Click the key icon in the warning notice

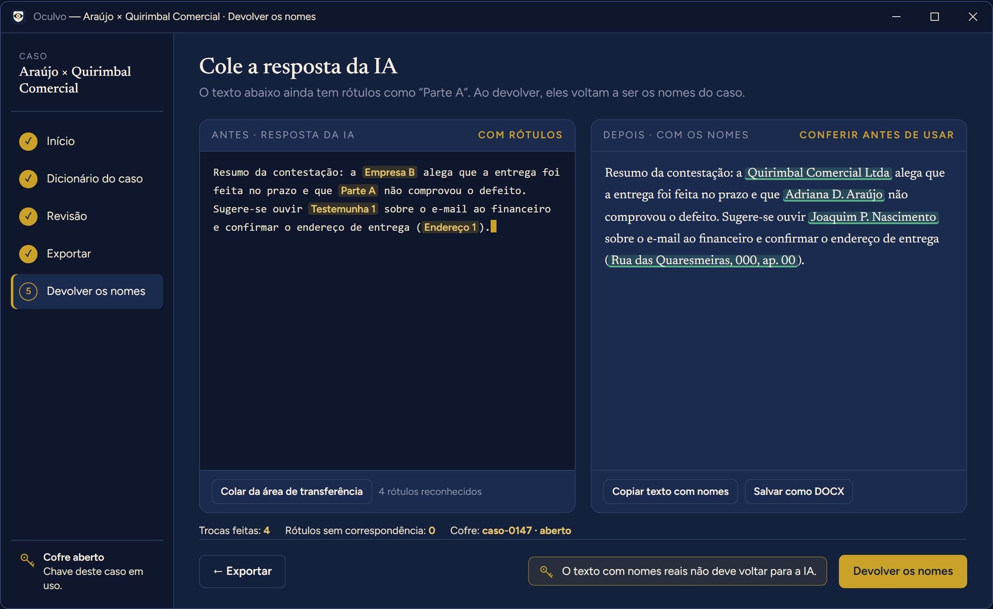coord(546,571)
